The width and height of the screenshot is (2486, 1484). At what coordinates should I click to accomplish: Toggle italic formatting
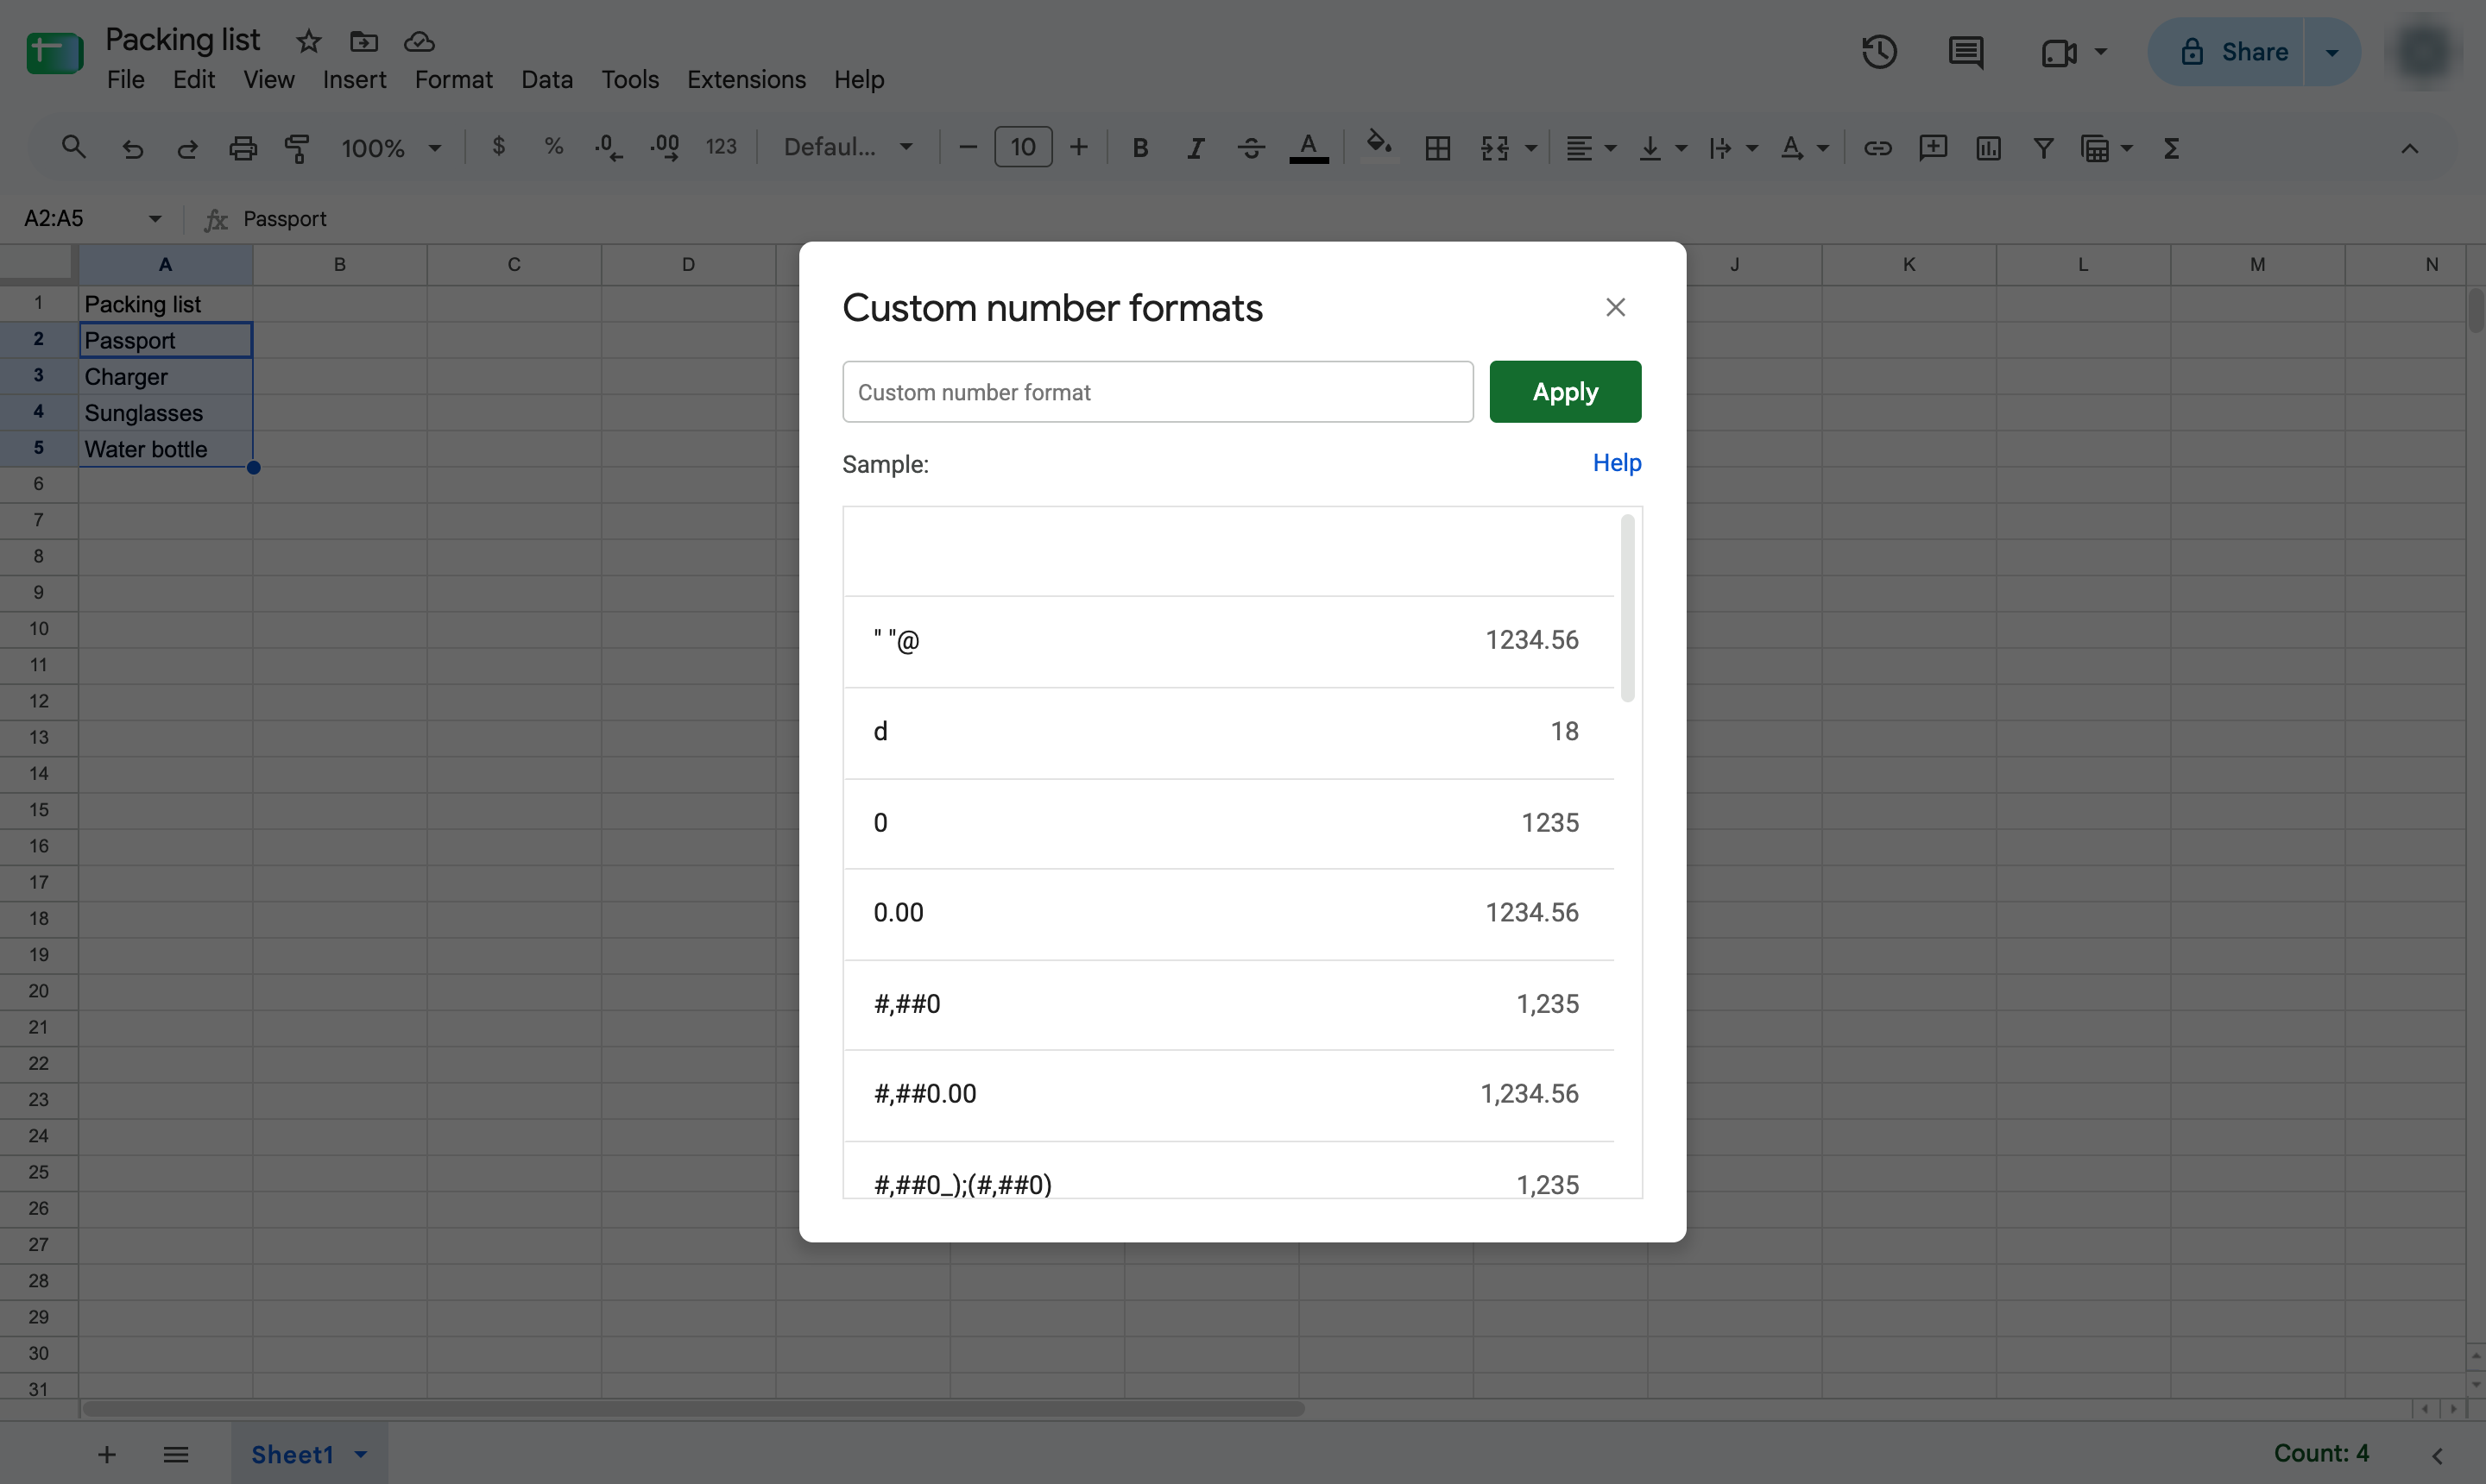(1195, 148)
